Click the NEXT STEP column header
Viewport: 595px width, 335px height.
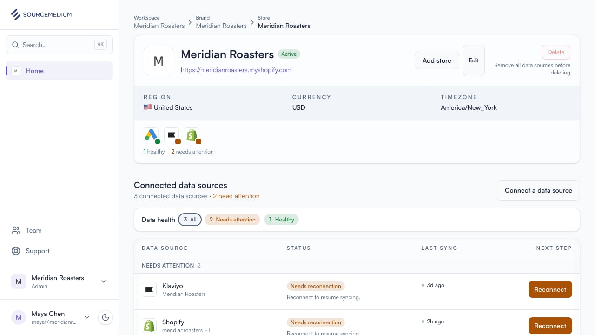(x=554, y=248)
